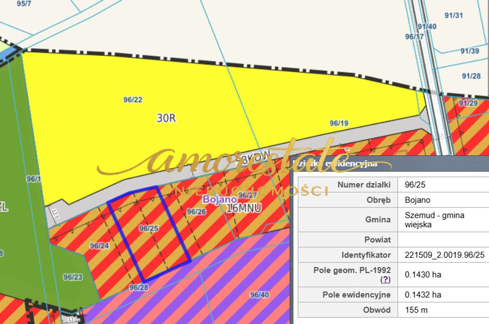The height and width of the screenshot is (324, 489).
Task: Click the Działka ewidencyjna panel title bar
Action: tap(390, 163)
